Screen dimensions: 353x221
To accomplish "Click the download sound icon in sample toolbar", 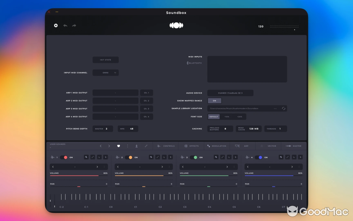I will coord(136,146).
